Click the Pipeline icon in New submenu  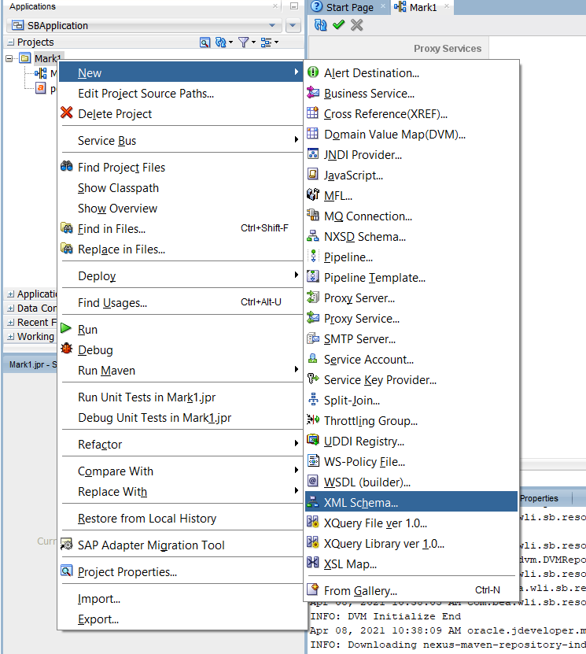pos(312,257)
